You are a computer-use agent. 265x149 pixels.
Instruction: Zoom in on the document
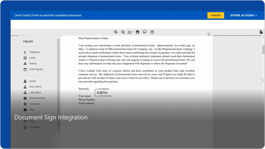click(x=116, y=32)
